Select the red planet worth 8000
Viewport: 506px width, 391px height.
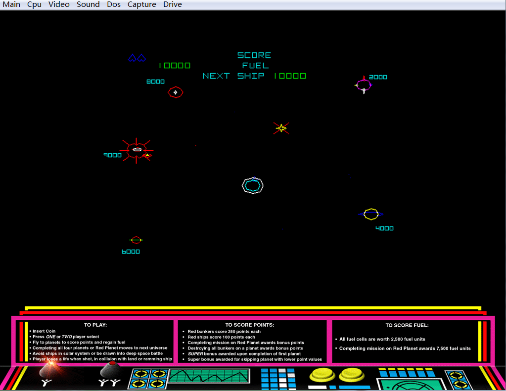tap(176, 92)
